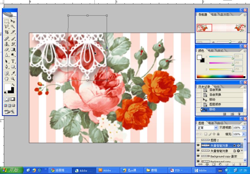The height and width of the screenshot is (174, 250).
Task: Select the Notes tool
Action: coord(6,73)
